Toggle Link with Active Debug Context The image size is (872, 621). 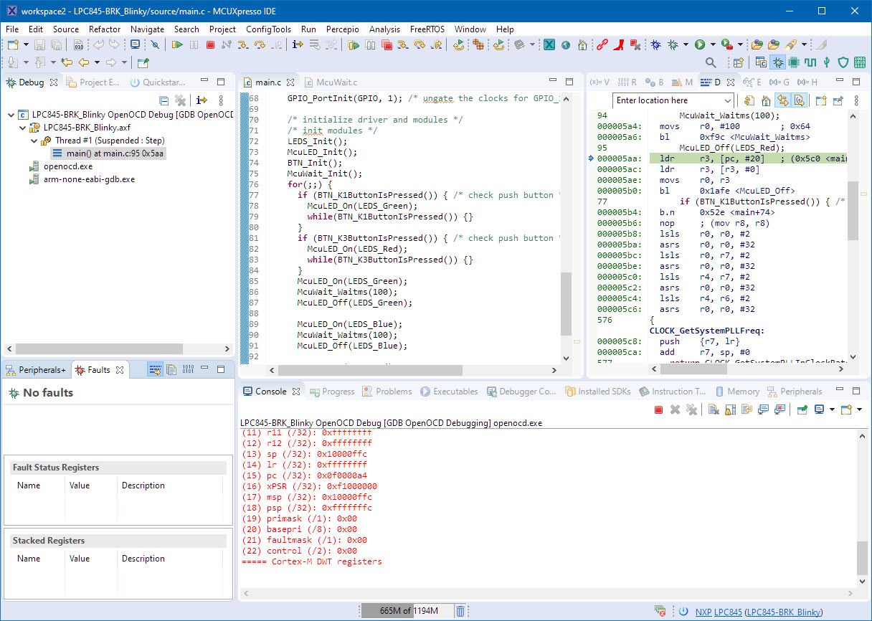pos(782,101)
